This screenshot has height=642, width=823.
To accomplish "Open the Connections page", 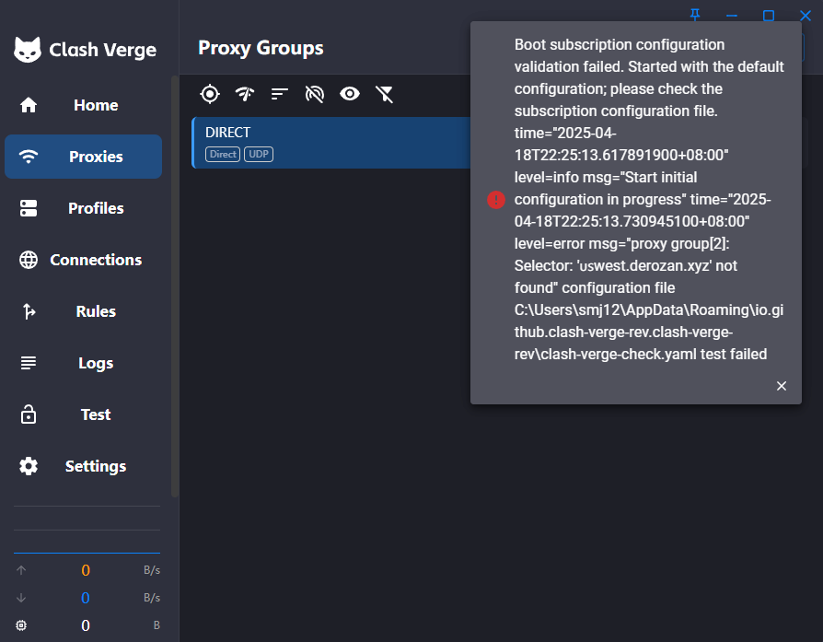I will click(x=84, y=260).
